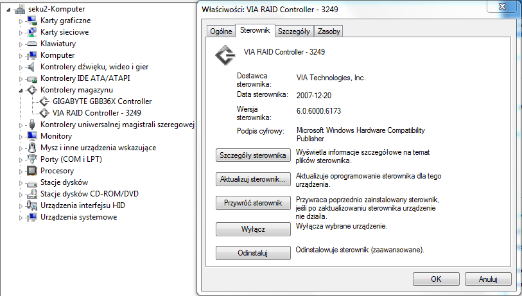Image resolution: width=522 pixels, height=296 pixels.
Task: Expand the Karty graficzne node
Action: coord(21,21)
